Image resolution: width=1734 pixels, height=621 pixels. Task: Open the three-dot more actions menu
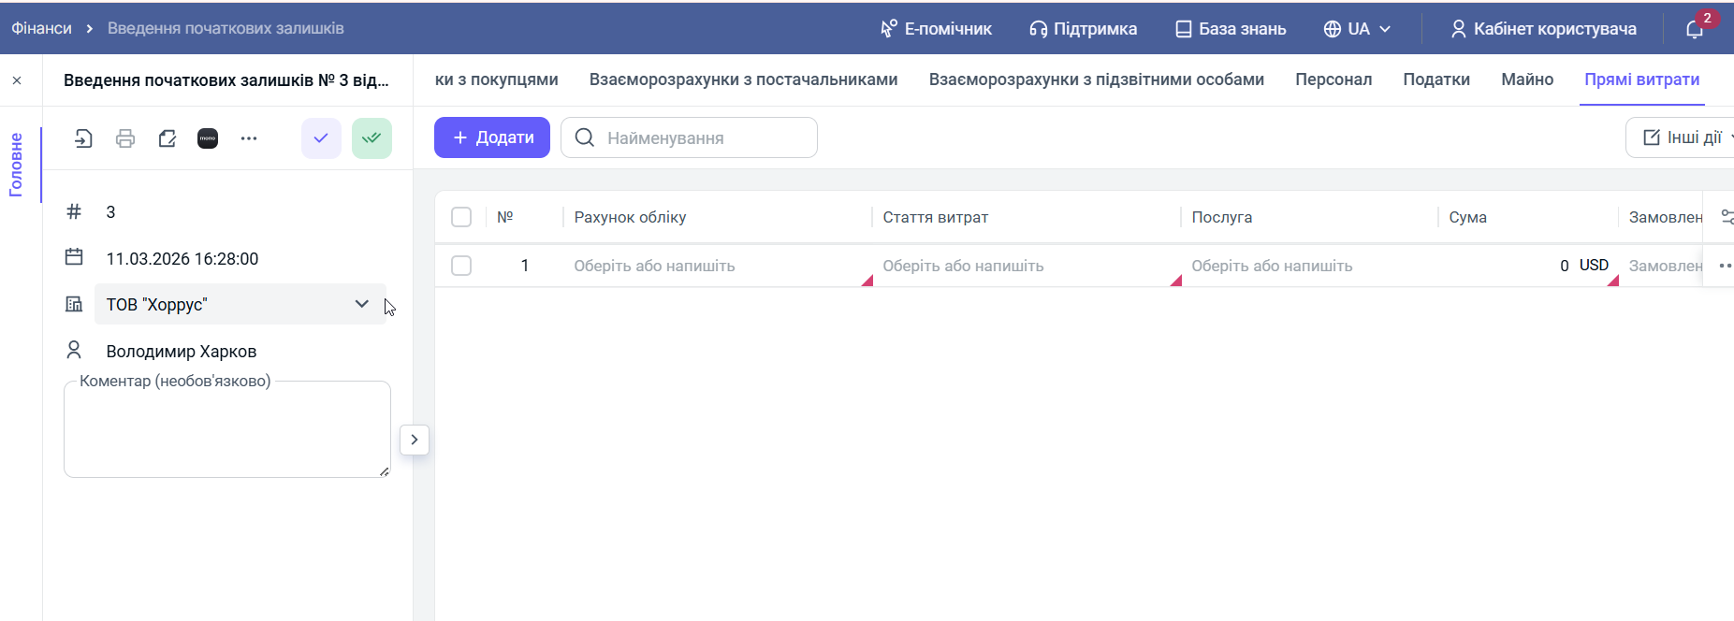coord(248,138)
